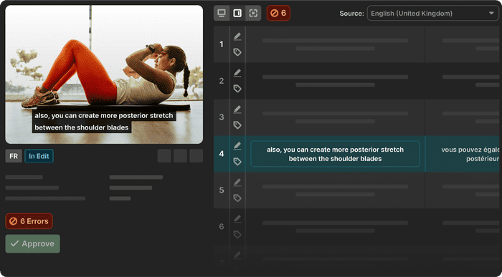Click the tag icon in row 4
The width and height of the screenshot is (502, 277).
tap(237, 162)
